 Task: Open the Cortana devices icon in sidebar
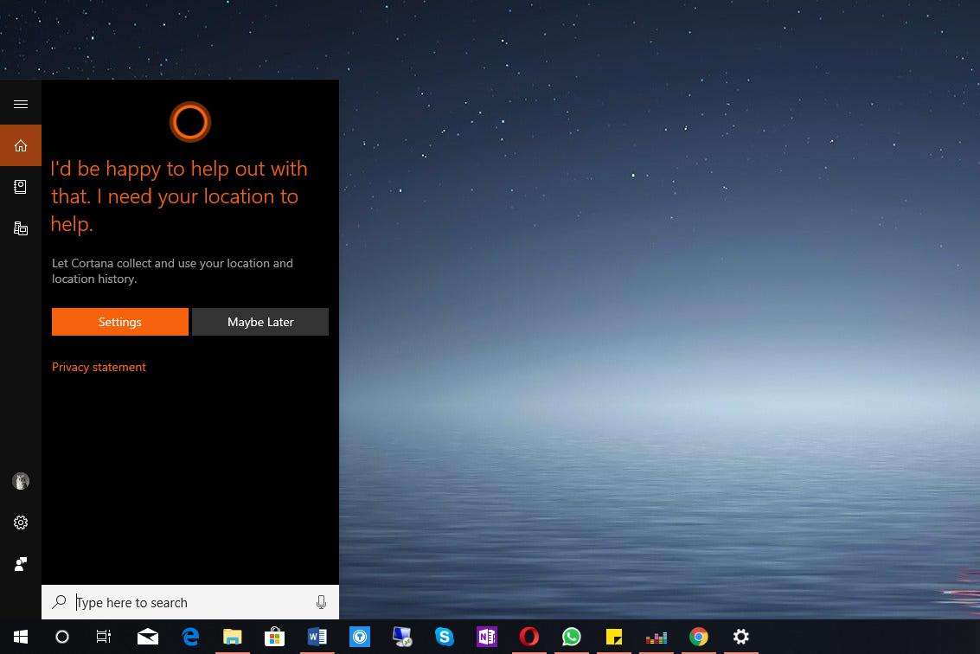coord(21,228)
